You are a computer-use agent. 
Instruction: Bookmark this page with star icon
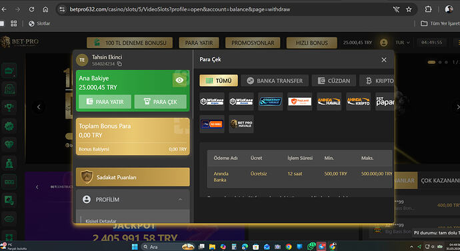click(x=409, y=9)
